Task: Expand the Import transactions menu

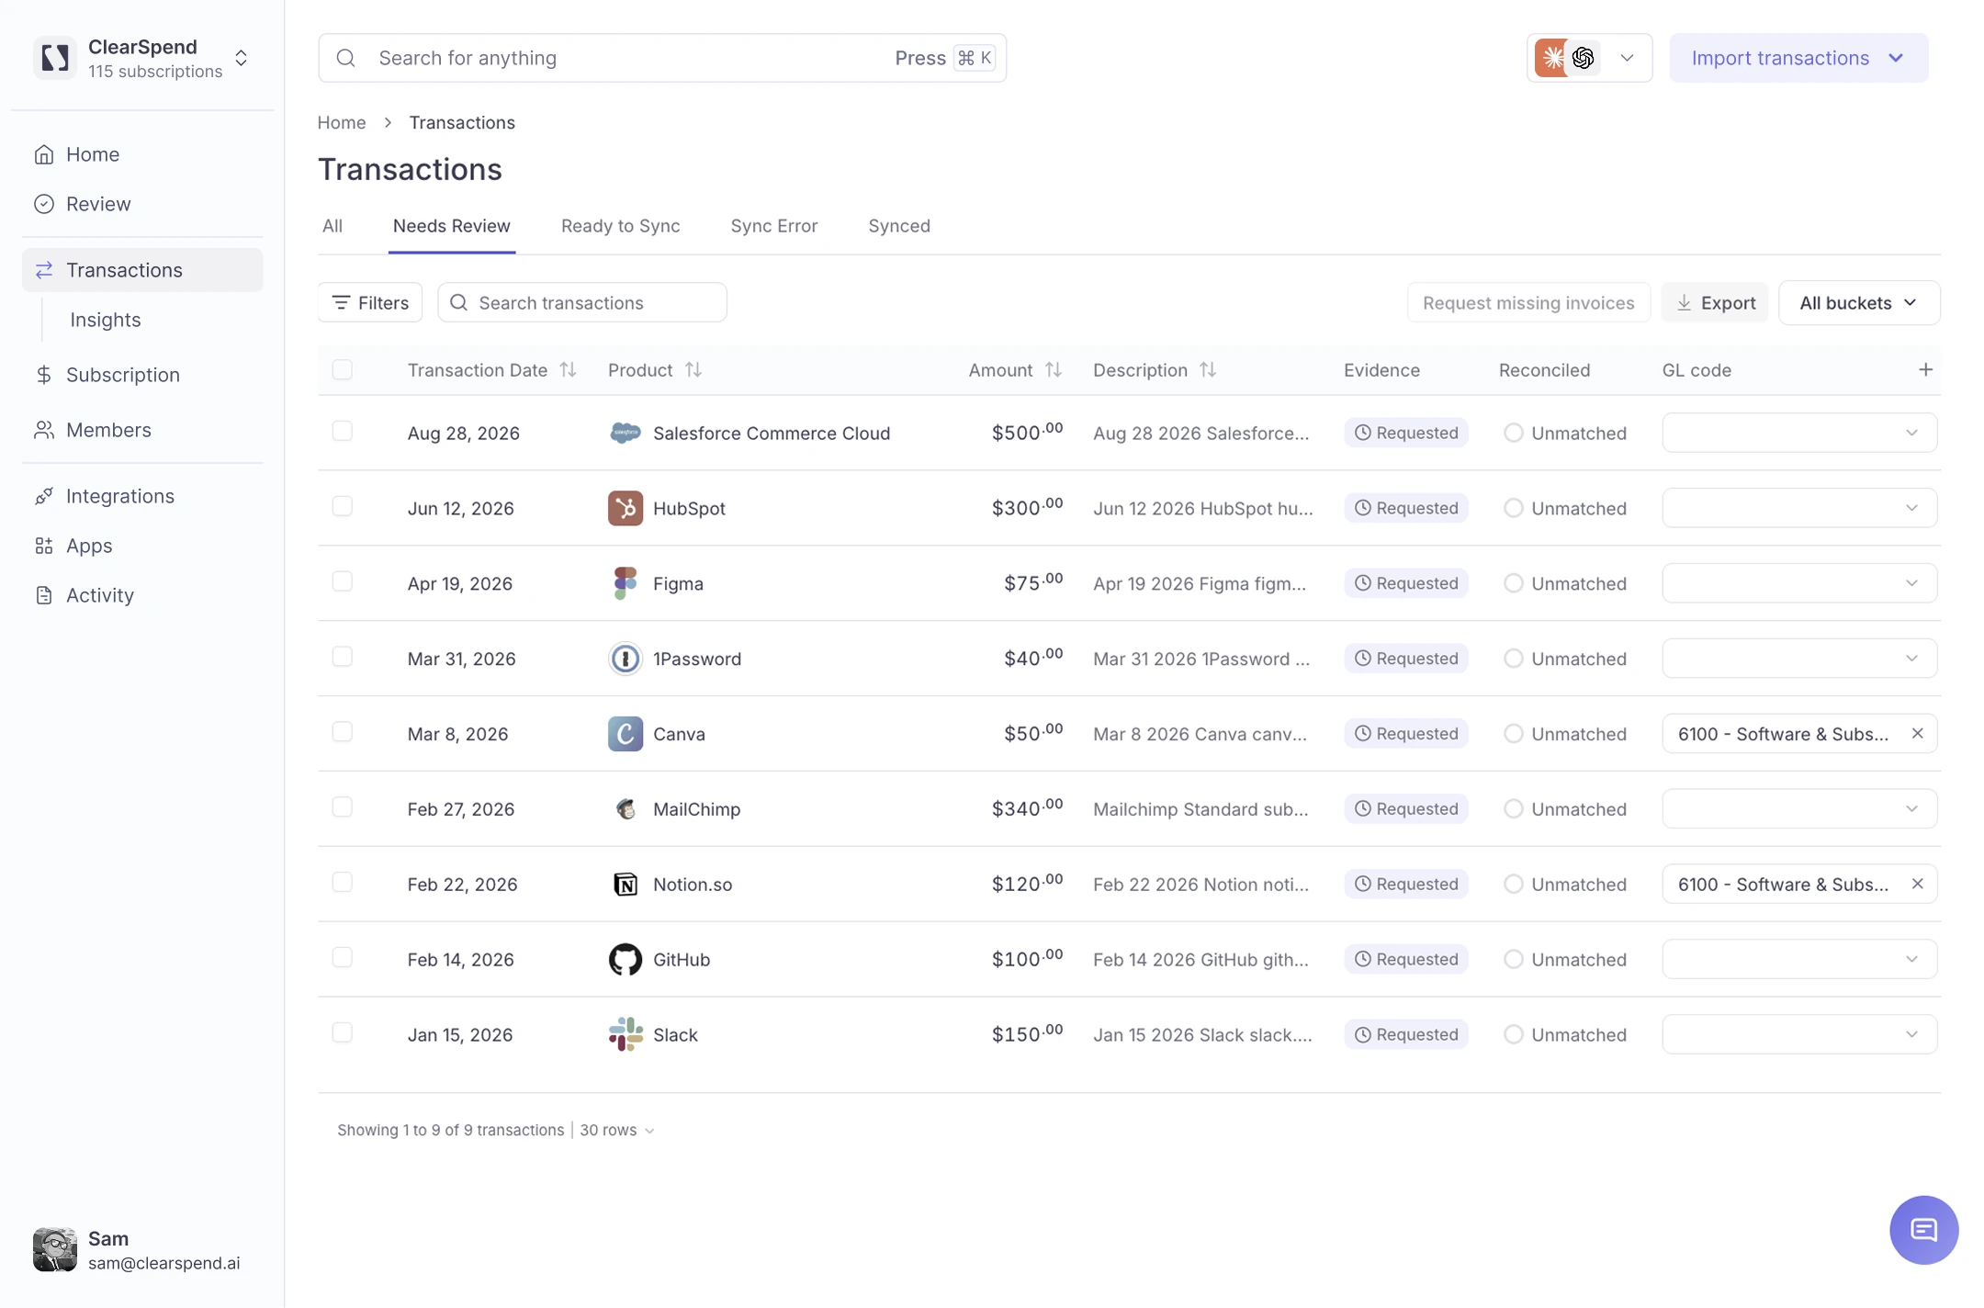Action: (x=1798, y=58)
